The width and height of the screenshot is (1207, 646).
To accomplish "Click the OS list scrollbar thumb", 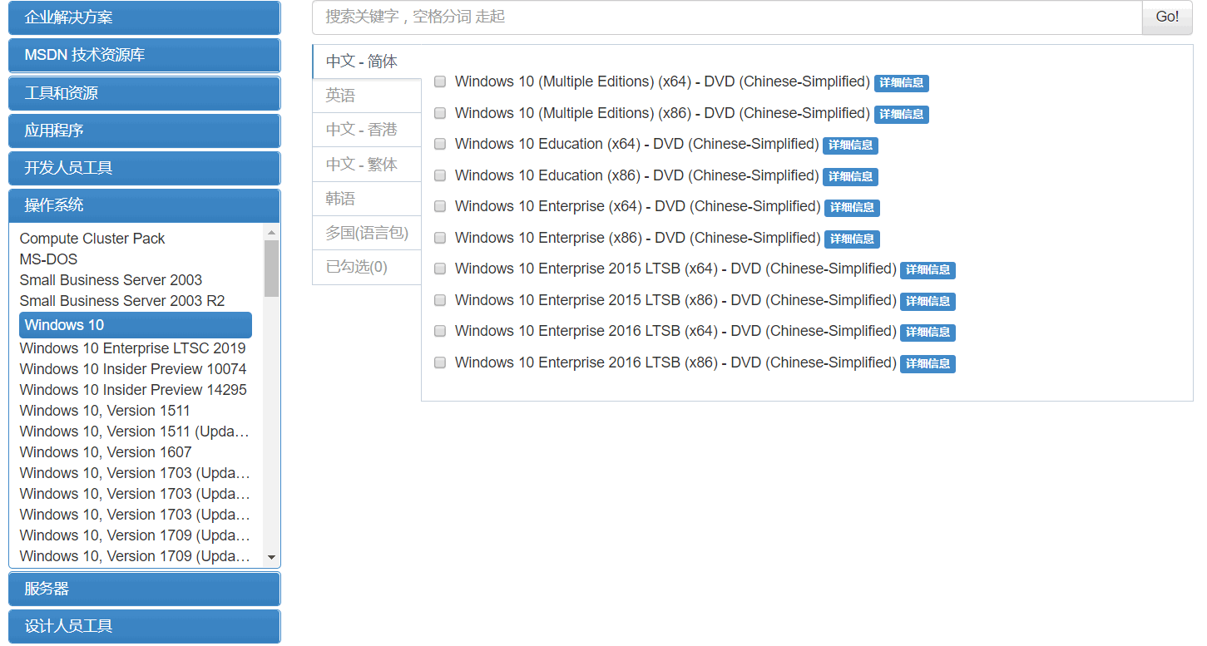I will (x=271, y=269).
